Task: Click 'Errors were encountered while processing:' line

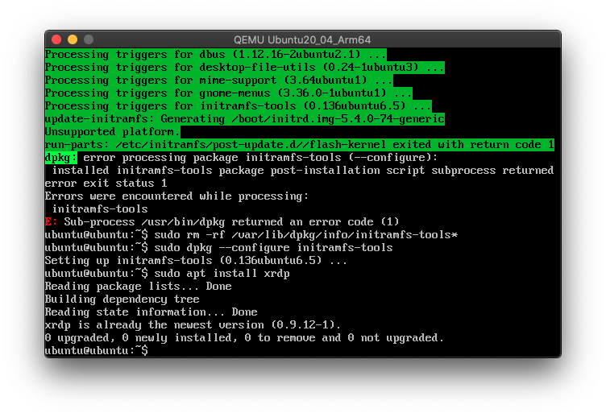Action: pyautogui.click(x=176, y=196)
